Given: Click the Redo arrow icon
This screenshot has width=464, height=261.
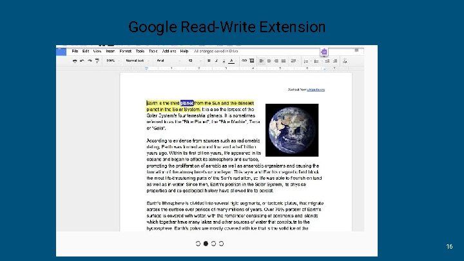Looking at the screenshot, I should 90,61.
